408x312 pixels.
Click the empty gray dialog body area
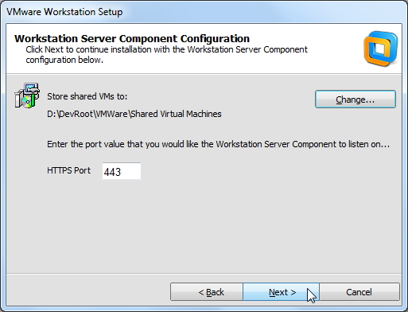coord(204,225)
